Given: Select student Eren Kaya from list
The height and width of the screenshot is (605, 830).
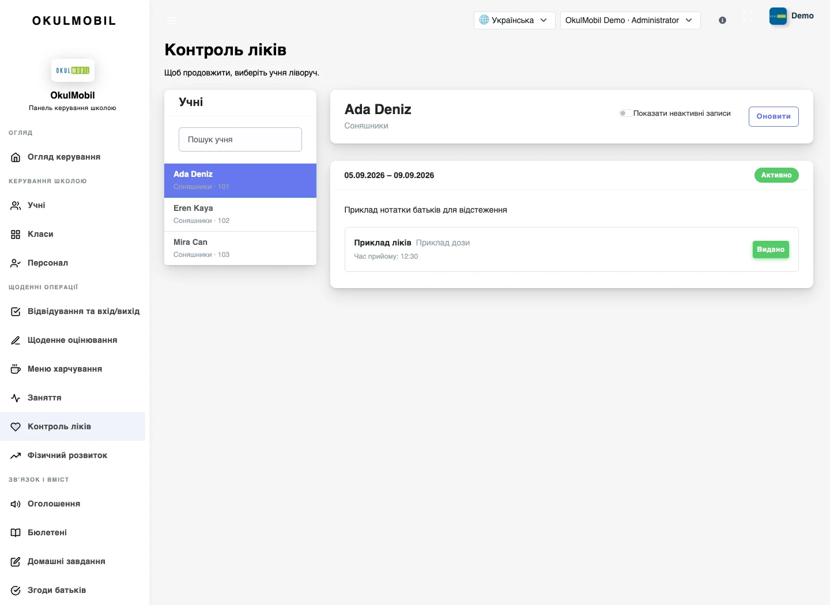Looking at the screenshot, I should [240, 214].
